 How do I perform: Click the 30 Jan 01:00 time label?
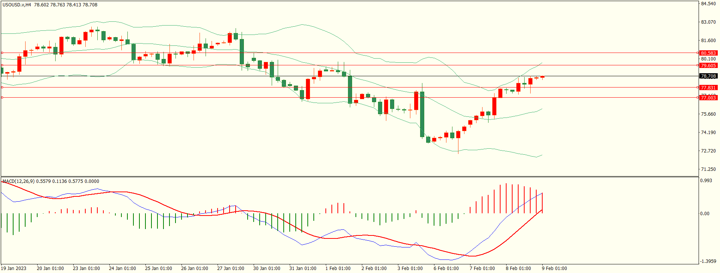[x=267, y=268]
